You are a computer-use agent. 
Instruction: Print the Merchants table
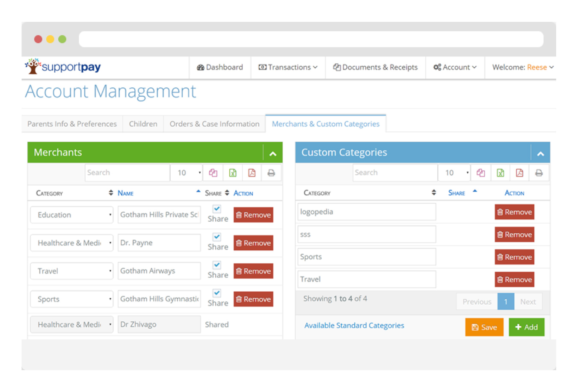point(271,173)
